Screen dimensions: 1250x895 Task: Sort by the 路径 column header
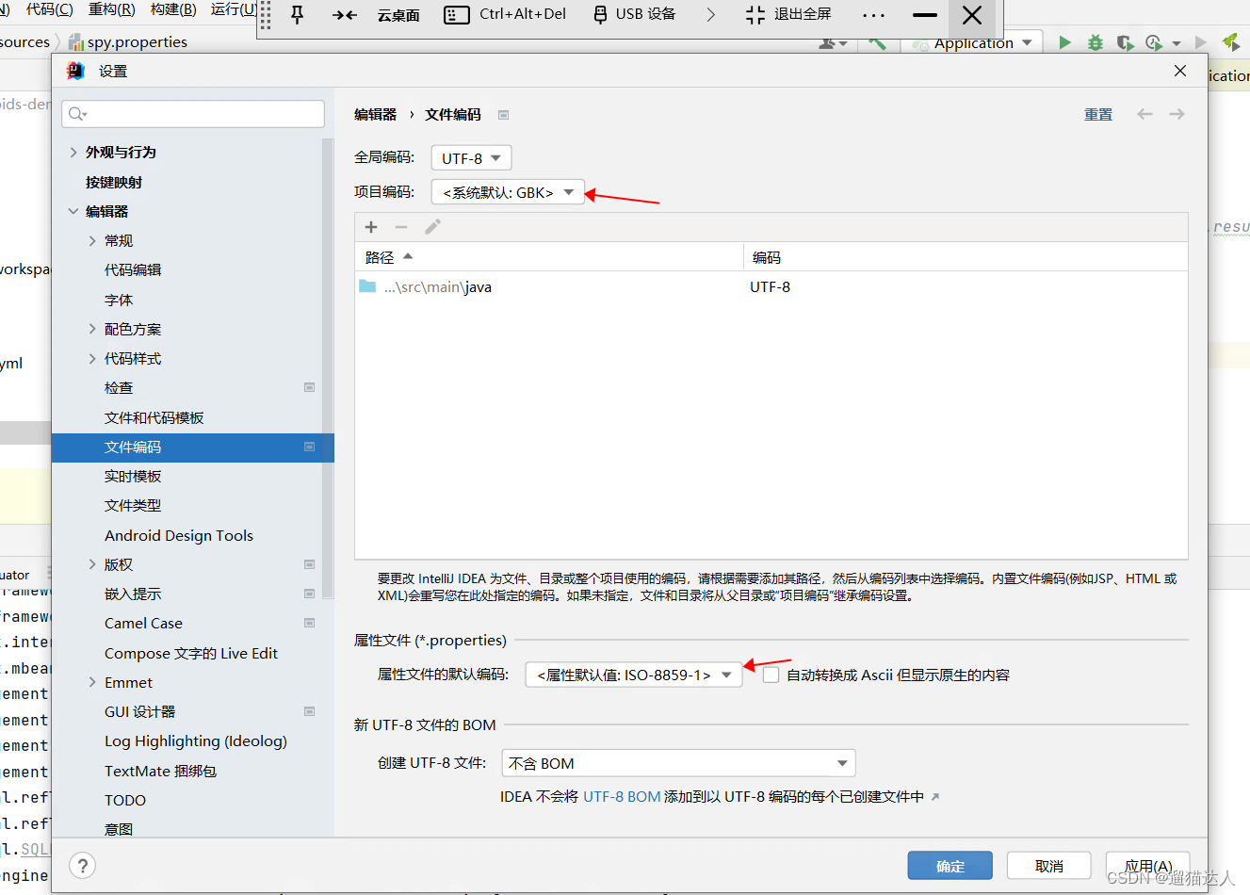pos(549,257)
